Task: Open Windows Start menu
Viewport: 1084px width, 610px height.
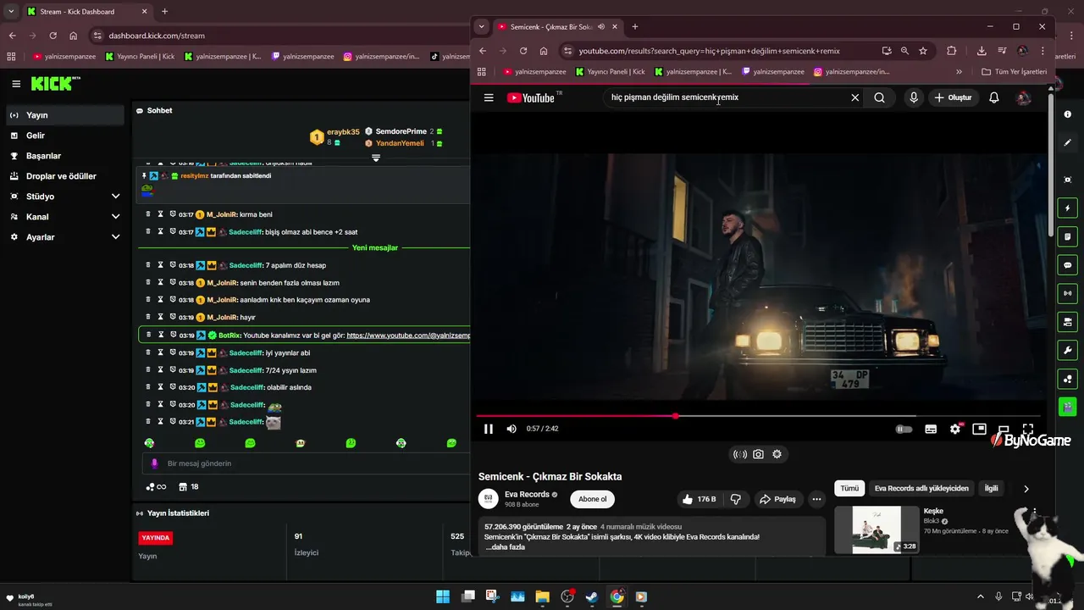Action: [x=443, y=596]
